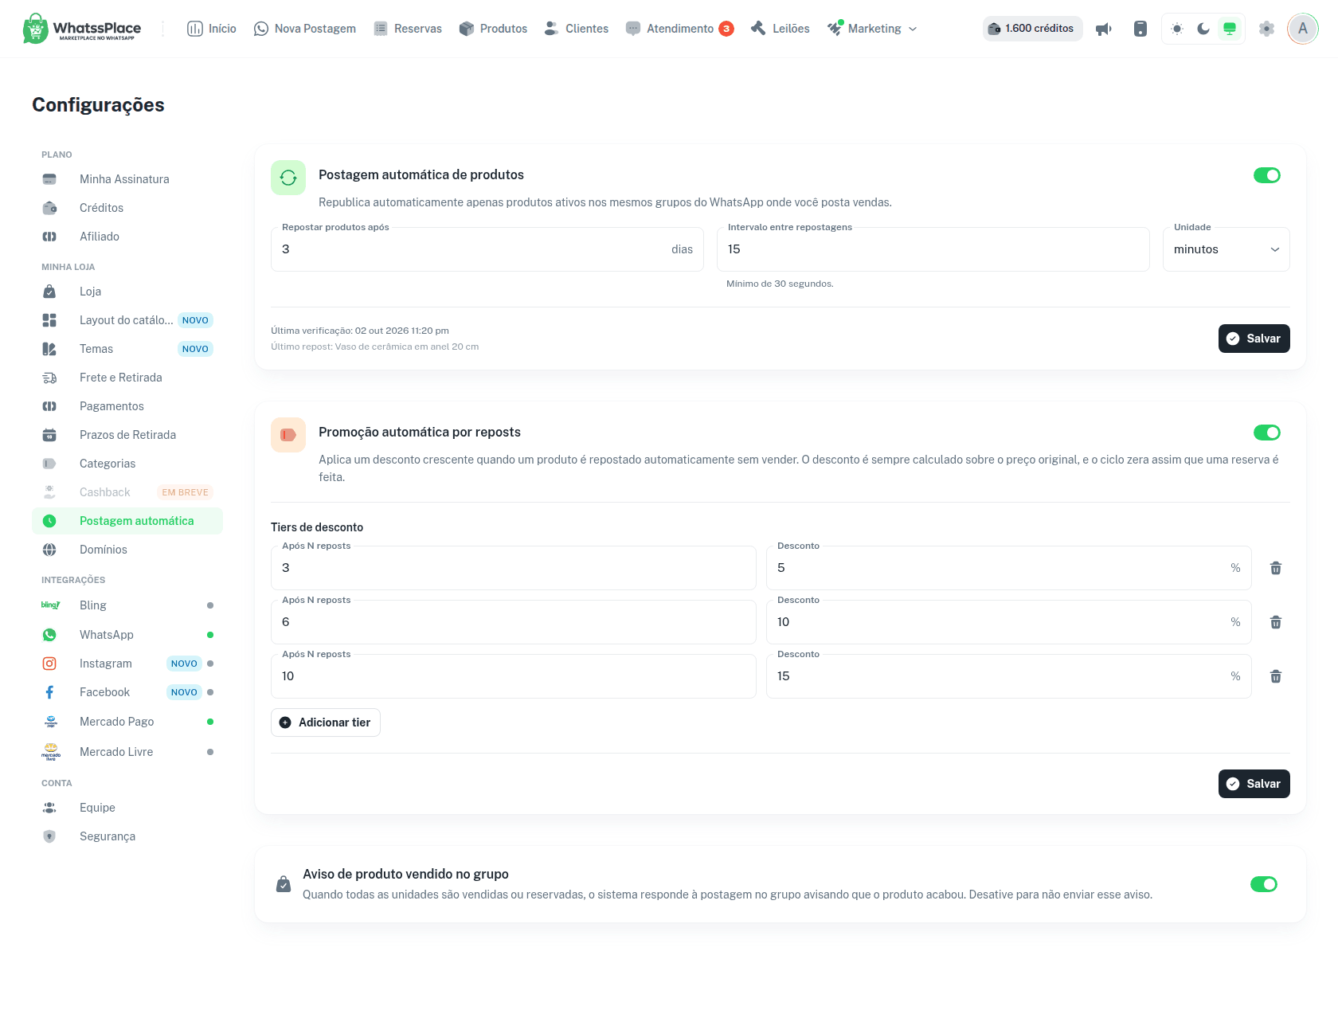Open the mobile device icon in header
The width and height of the screenshot is (1338, 1018).
[x=1140, y=29]
